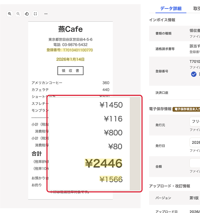The image size is (200, 213).
Task: Click the 金額 amount field
Action: 195,163
